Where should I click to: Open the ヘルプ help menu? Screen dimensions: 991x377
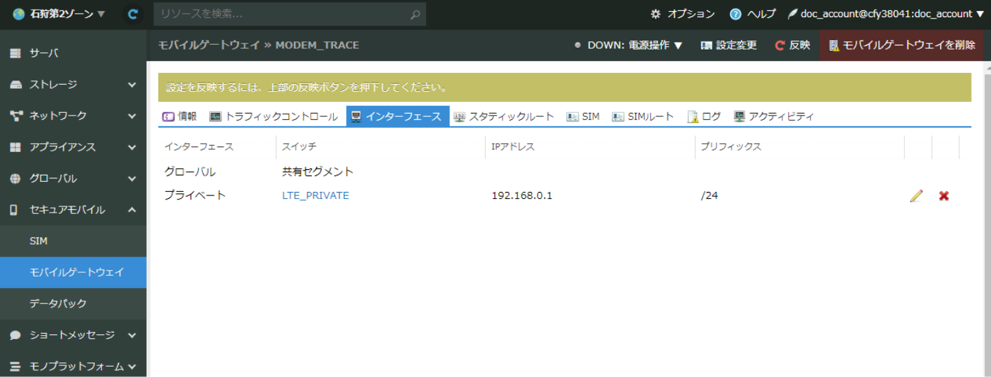[753, 14]
